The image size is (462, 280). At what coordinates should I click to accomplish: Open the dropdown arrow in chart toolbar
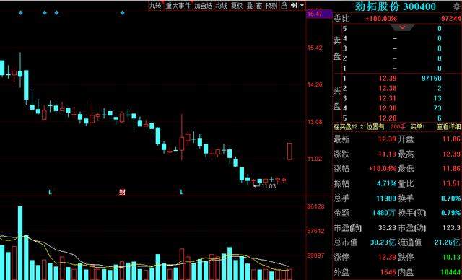[302, 6]
